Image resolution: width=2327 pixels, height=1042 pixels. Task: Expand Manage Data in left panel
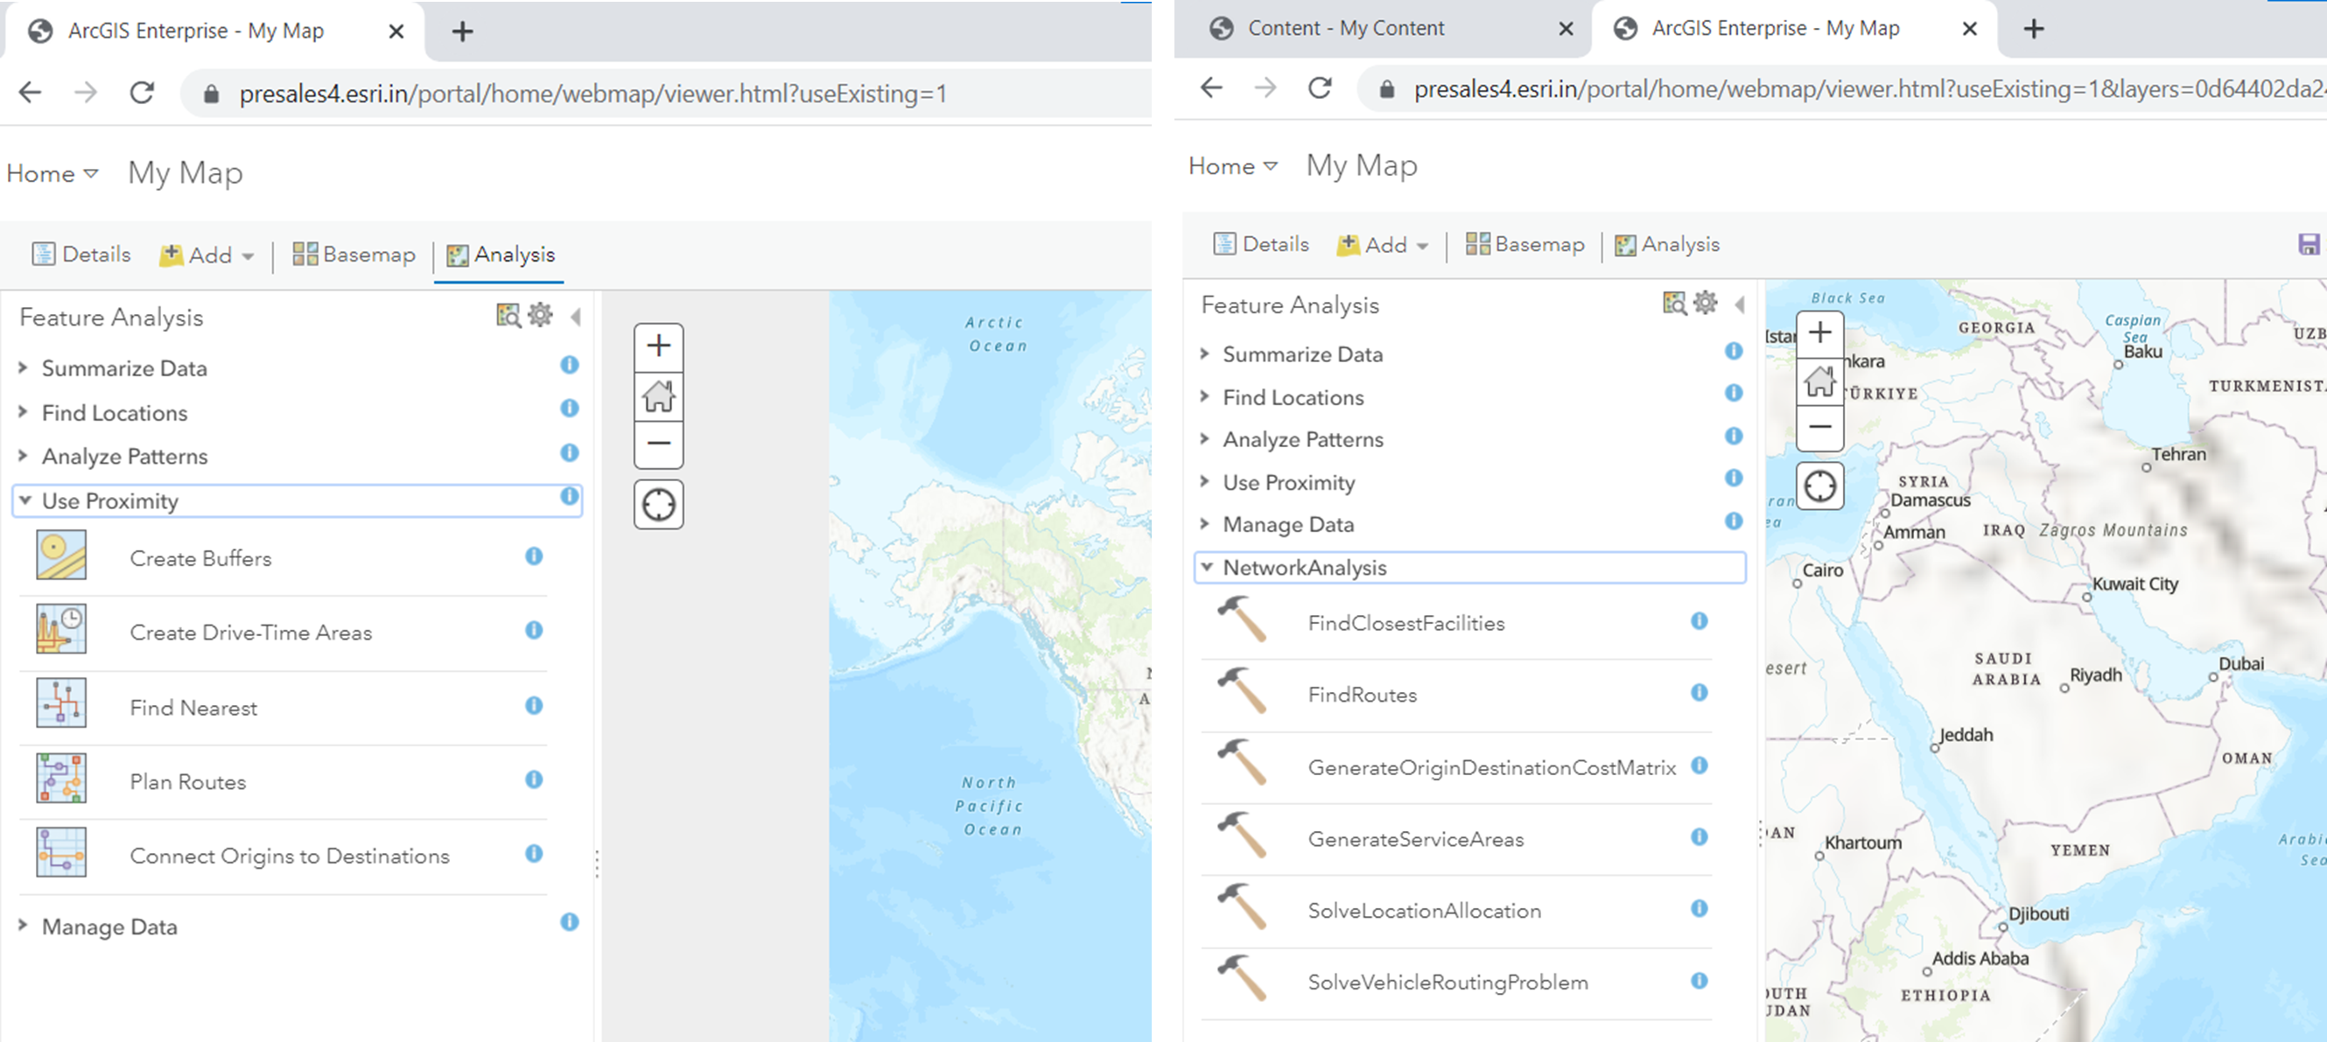coord(109,927)
